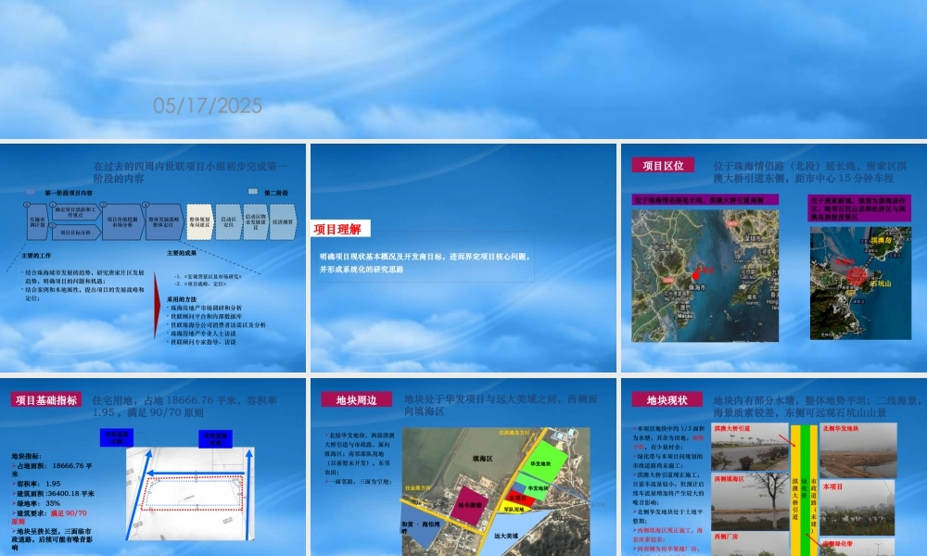Select the 经济测算 flowchart box
927x556 pixels.
(x=283, y=221)
